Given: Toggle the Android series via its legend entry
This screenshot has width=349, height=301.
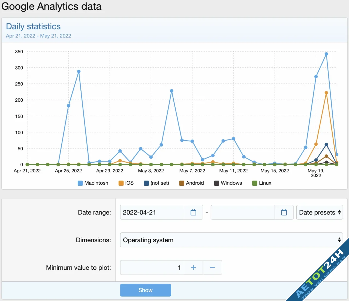Looking at the screenshot, I should click(192, 183).
